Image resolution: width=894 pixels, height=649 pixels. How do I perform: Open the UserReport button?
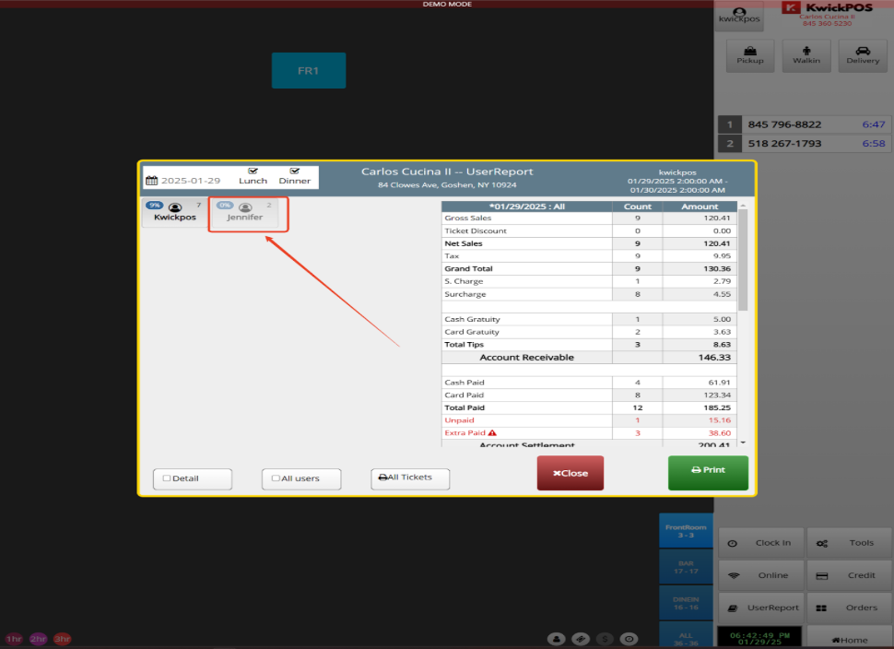tap(761, 608)
